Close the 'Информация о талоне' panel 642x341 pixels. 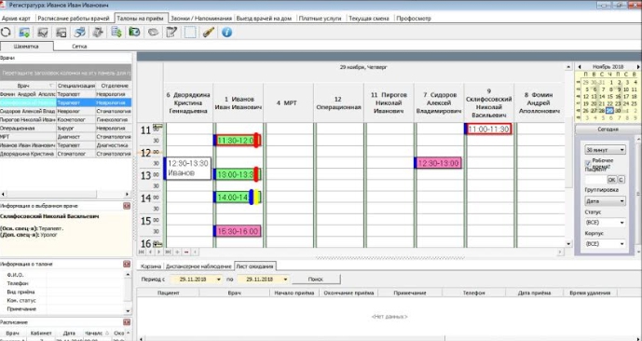(x=127, y=264)
